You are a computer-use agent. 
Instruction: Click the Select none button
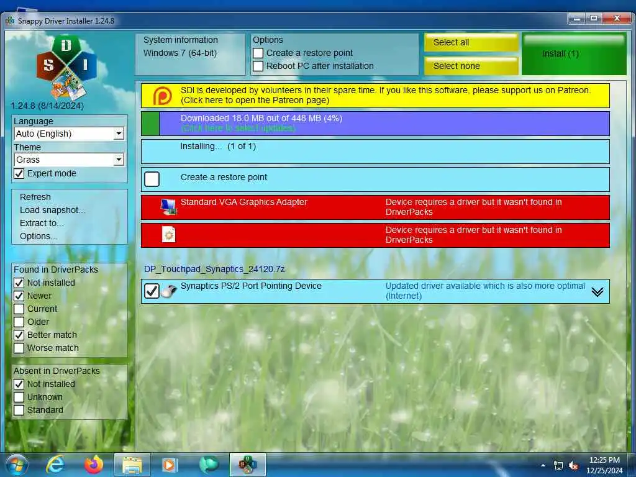coord(471,66)
